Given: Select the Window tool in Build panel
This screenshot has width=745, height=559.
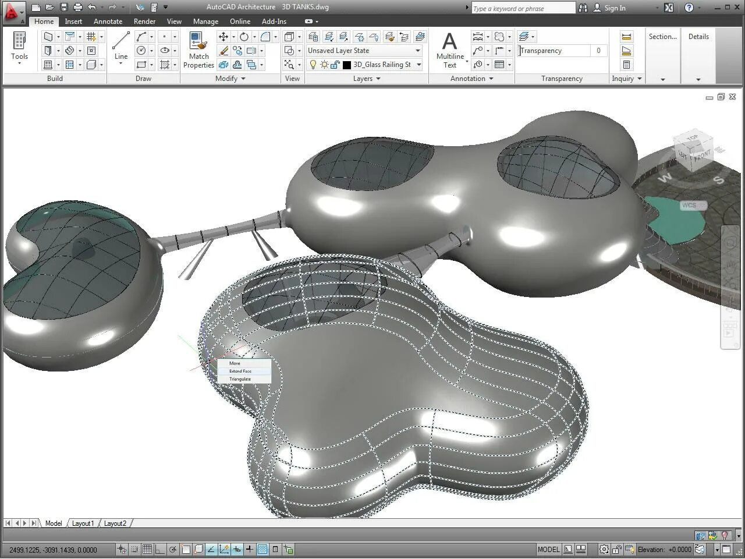Looking at the screenshot, I should click(48, 65).
